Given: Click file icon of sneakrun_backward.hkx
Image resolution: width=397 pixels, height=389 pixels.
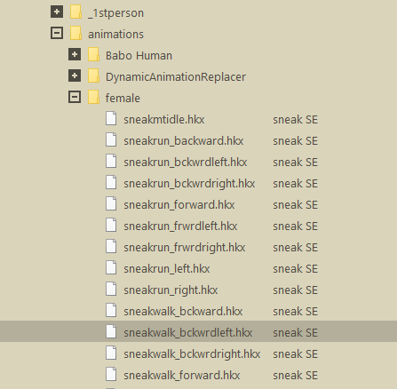Looking at the screenshot, I should pyautogui.click(x=111, y=140).
